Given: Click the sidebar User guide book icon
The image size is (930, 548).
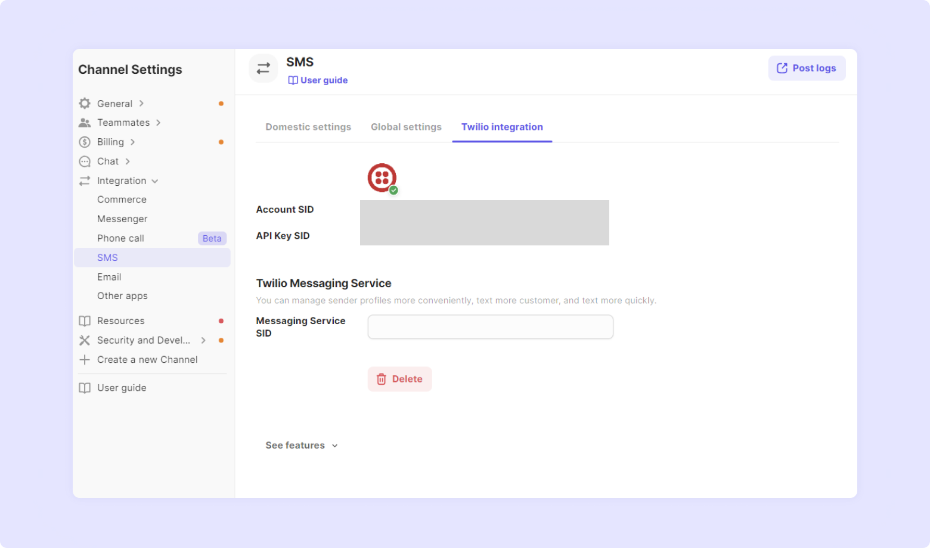Looking at the screenshot, I should point(85,388).
